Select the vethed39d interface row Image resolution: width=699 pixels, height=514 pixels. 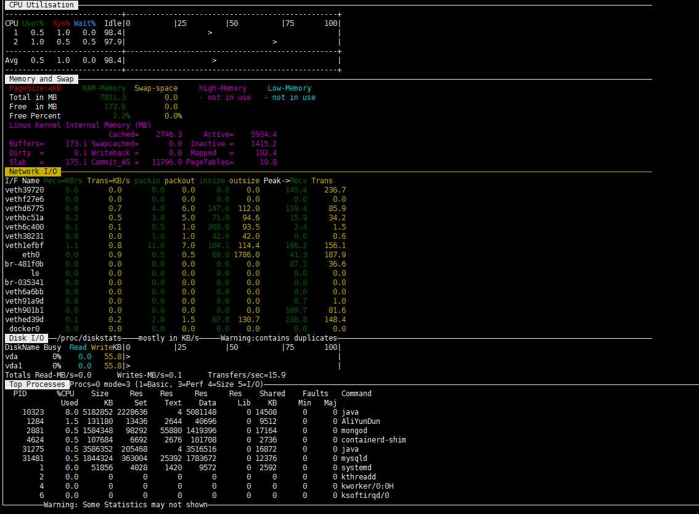pos(175,320)
